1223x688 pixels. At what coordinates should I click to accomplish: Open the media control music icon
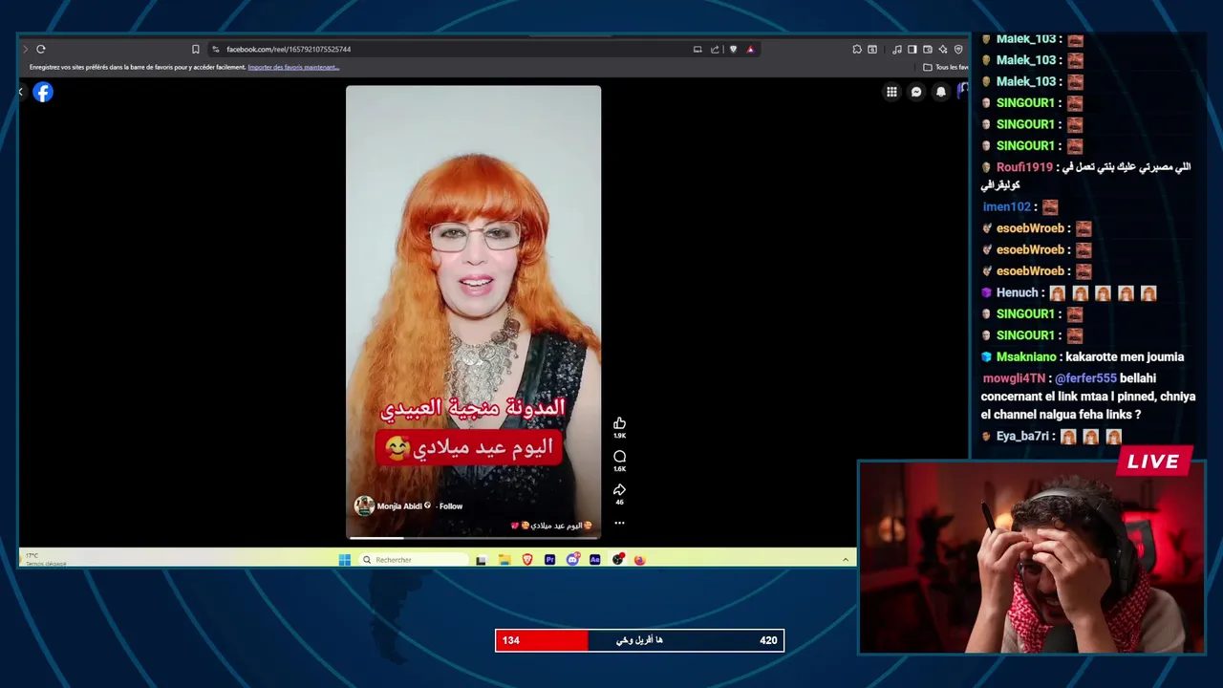point(896,49)
